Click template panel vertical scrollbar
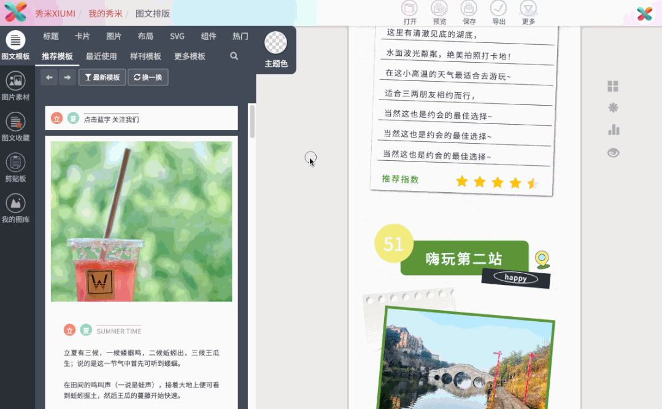 252,121
